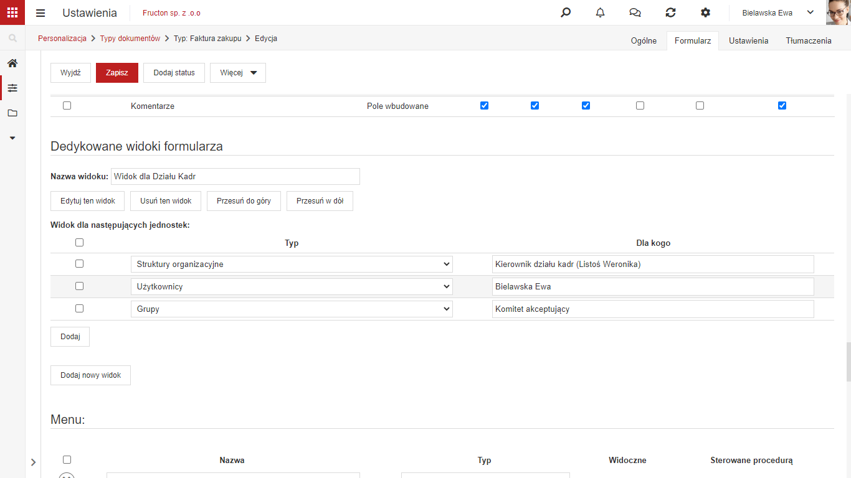Click Dodaj nowy widok button

90,375
